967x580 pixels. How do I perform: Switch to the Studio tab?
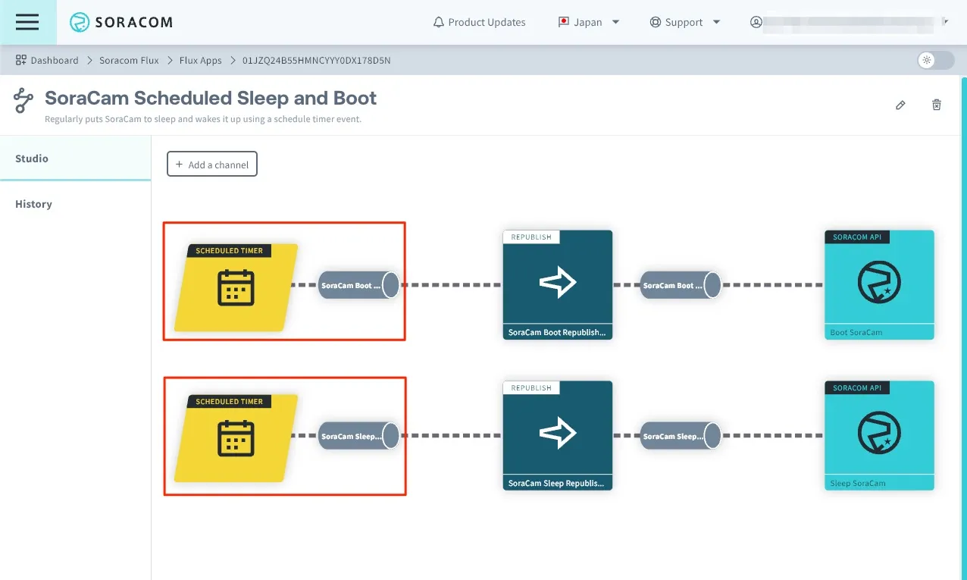click(x=76, y=158)
